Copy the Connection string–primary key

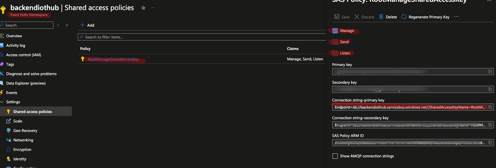coord(490,107)
